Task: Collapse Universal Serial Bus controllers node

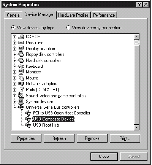Action: pyautogui.click(x=14, y=108)
